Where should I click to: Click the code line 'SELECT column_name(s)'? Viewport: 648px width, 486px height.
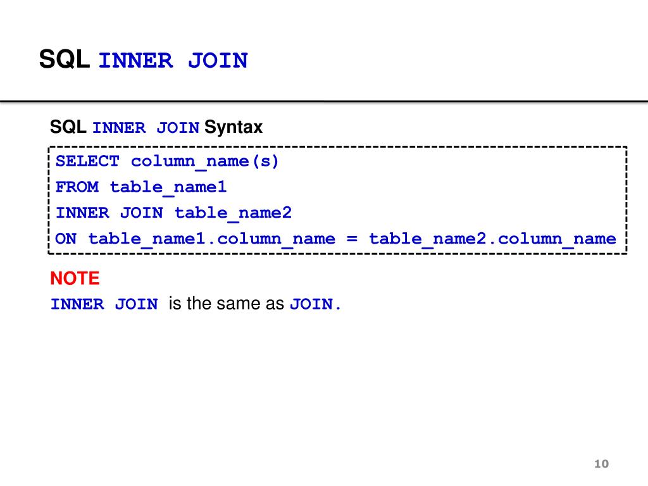(167, 161)
